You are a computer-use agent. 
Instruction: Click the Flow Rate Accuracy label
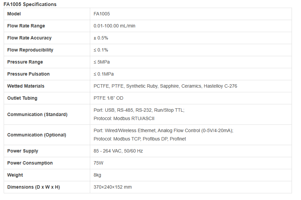pos(29,38)
